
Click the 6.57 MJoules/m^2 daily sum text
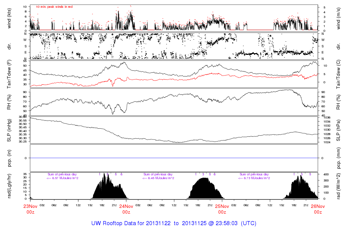coord(62,178)
